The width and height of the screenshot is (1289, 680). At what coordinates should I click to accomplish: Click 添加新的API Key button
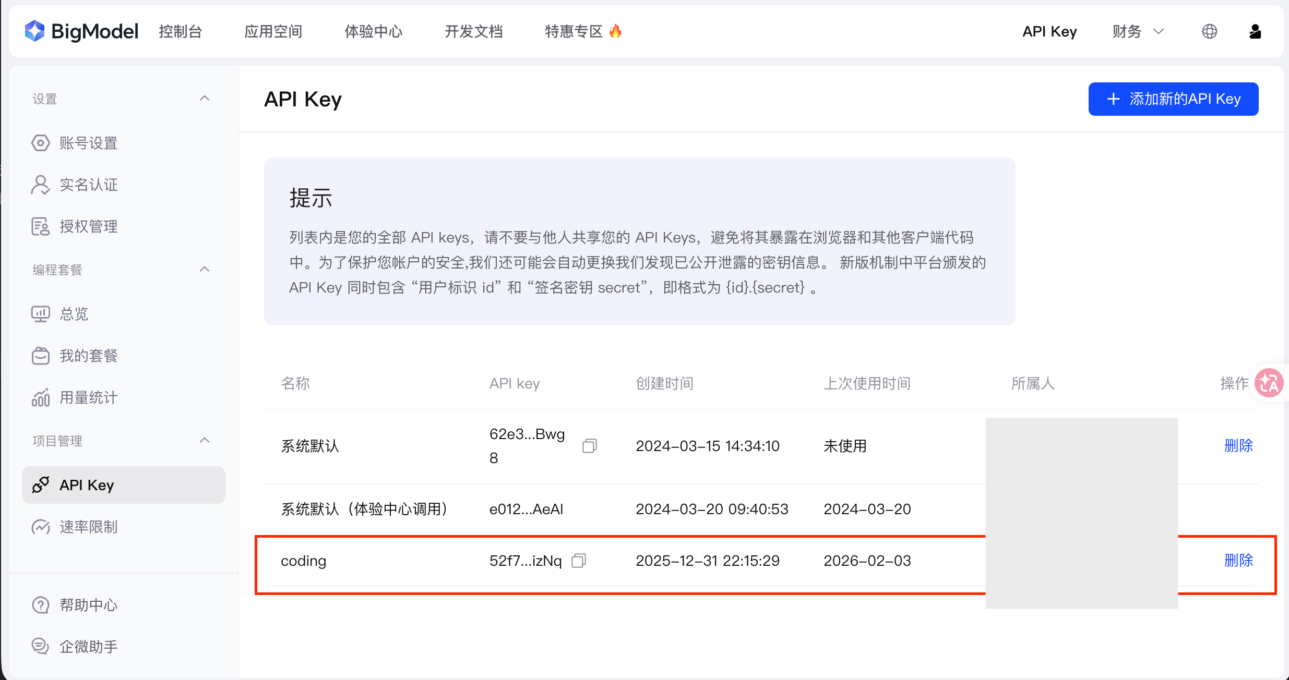coord(1173,99)
